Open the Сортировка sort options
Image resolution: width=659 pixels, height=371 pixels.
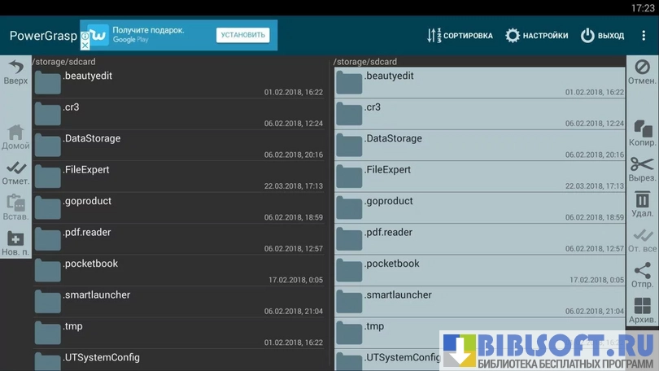(x=460, y=36)
